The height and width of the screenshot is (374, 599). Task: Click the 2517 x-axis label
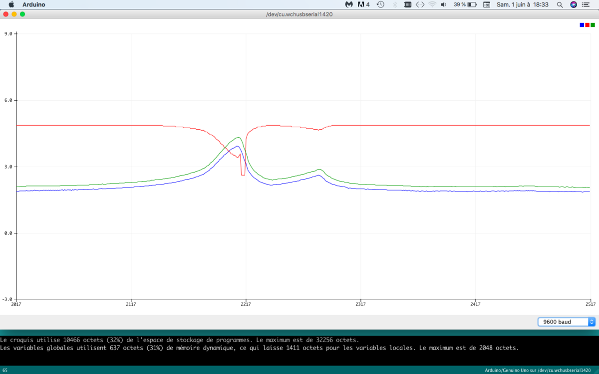point(591,304)
